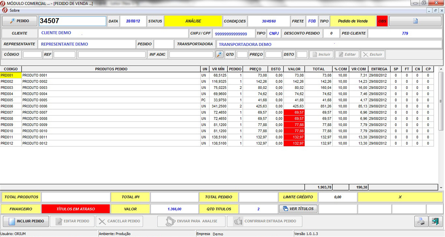This screenshot has width=445, height=237.
Task: Click the VER TÍTULOS button
Action: (298, 209)
